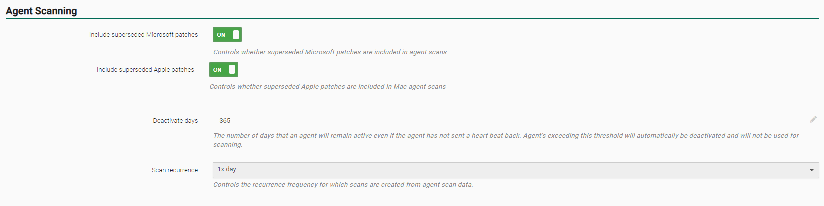The height and width of the screenshot is (206, 824).
Task: Click the white handle on the Microsoft patches toggle
Action: click(236, 35)
